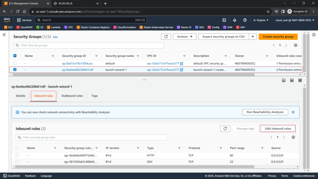Check the SSH inbound rule row
Image resolution: width=318 pixels, height=179 pixels.
17,161
